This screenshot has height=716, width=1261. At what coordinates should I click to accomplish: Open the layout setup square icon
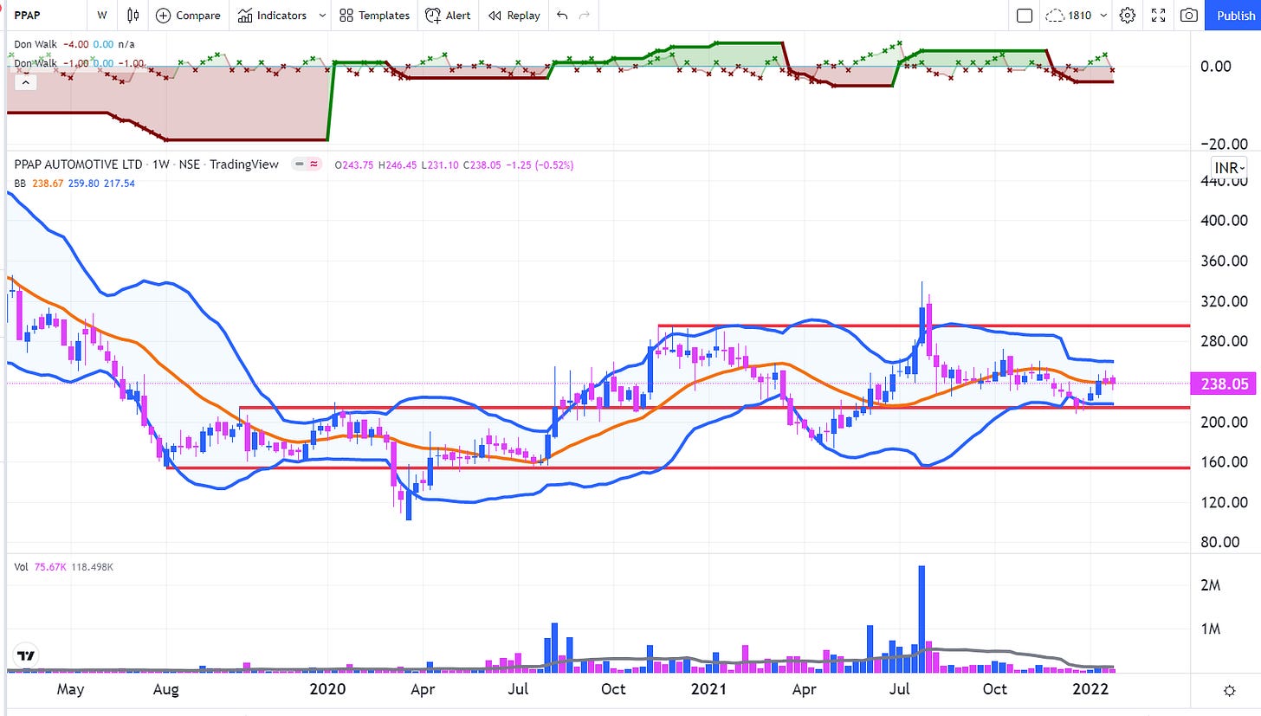(1025, 15)
